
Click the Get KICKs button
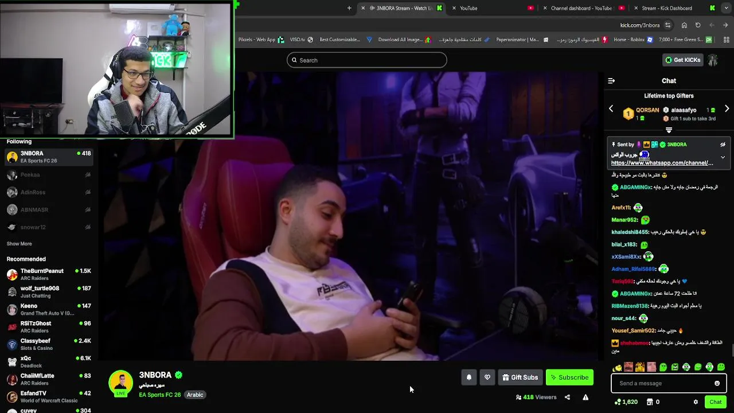tap(682, 60)
